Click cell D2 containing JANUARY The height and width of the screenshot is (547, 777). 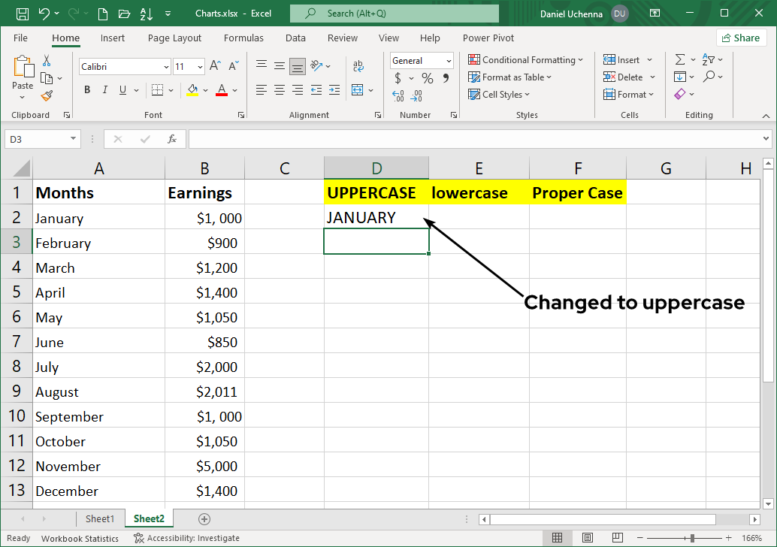[x=376, y=217]
